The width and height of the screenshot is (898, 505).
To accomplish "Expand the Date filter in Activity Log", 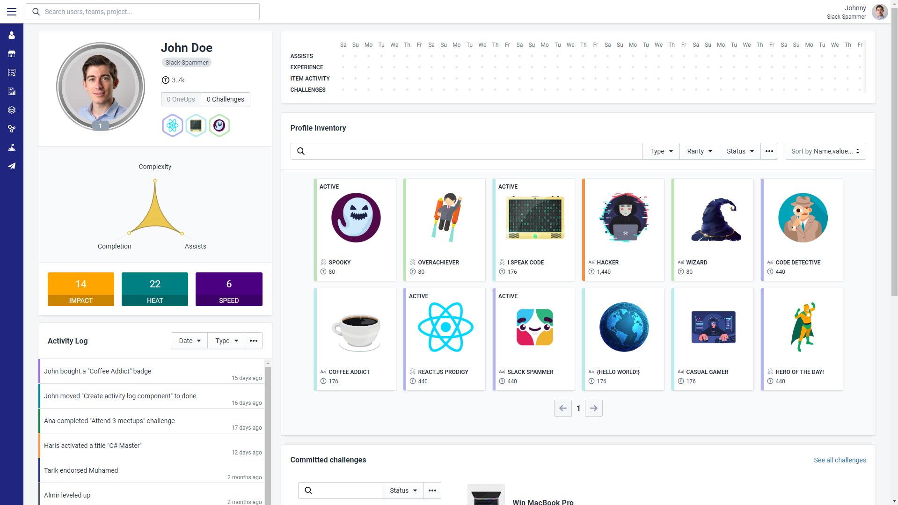I will pyautogui.click(x=190, y=341).
